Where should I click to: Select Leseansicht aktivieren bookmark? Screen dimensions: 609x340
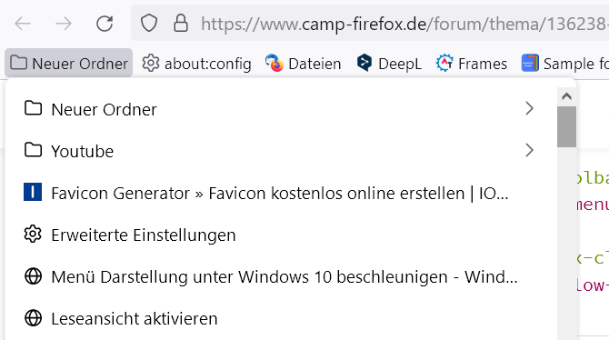(x=281, y=318)
